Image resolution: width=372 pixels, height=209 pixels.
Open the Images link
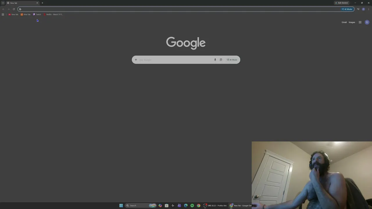click(352, 22)
